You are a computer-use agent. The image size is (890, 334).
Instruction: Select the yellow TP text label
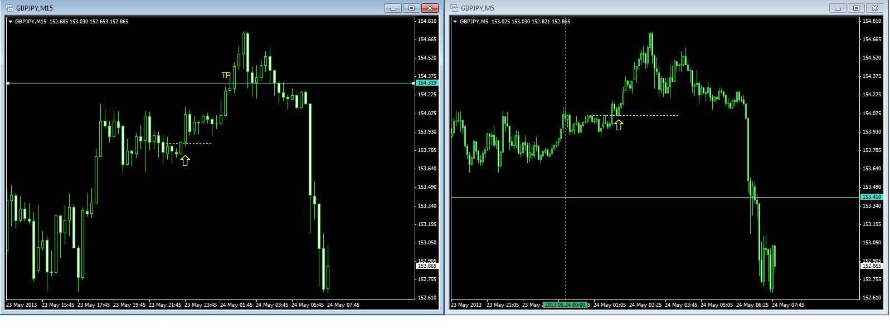[226, 75]
